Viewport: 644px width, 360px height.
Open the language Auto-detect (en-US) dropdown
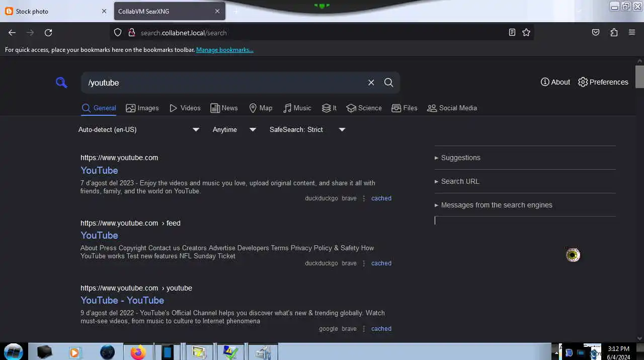pyautogui.click(x=139, y=129)
